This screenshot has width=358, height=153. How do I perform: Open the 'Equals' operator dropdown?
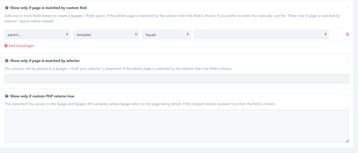[166, 35]
